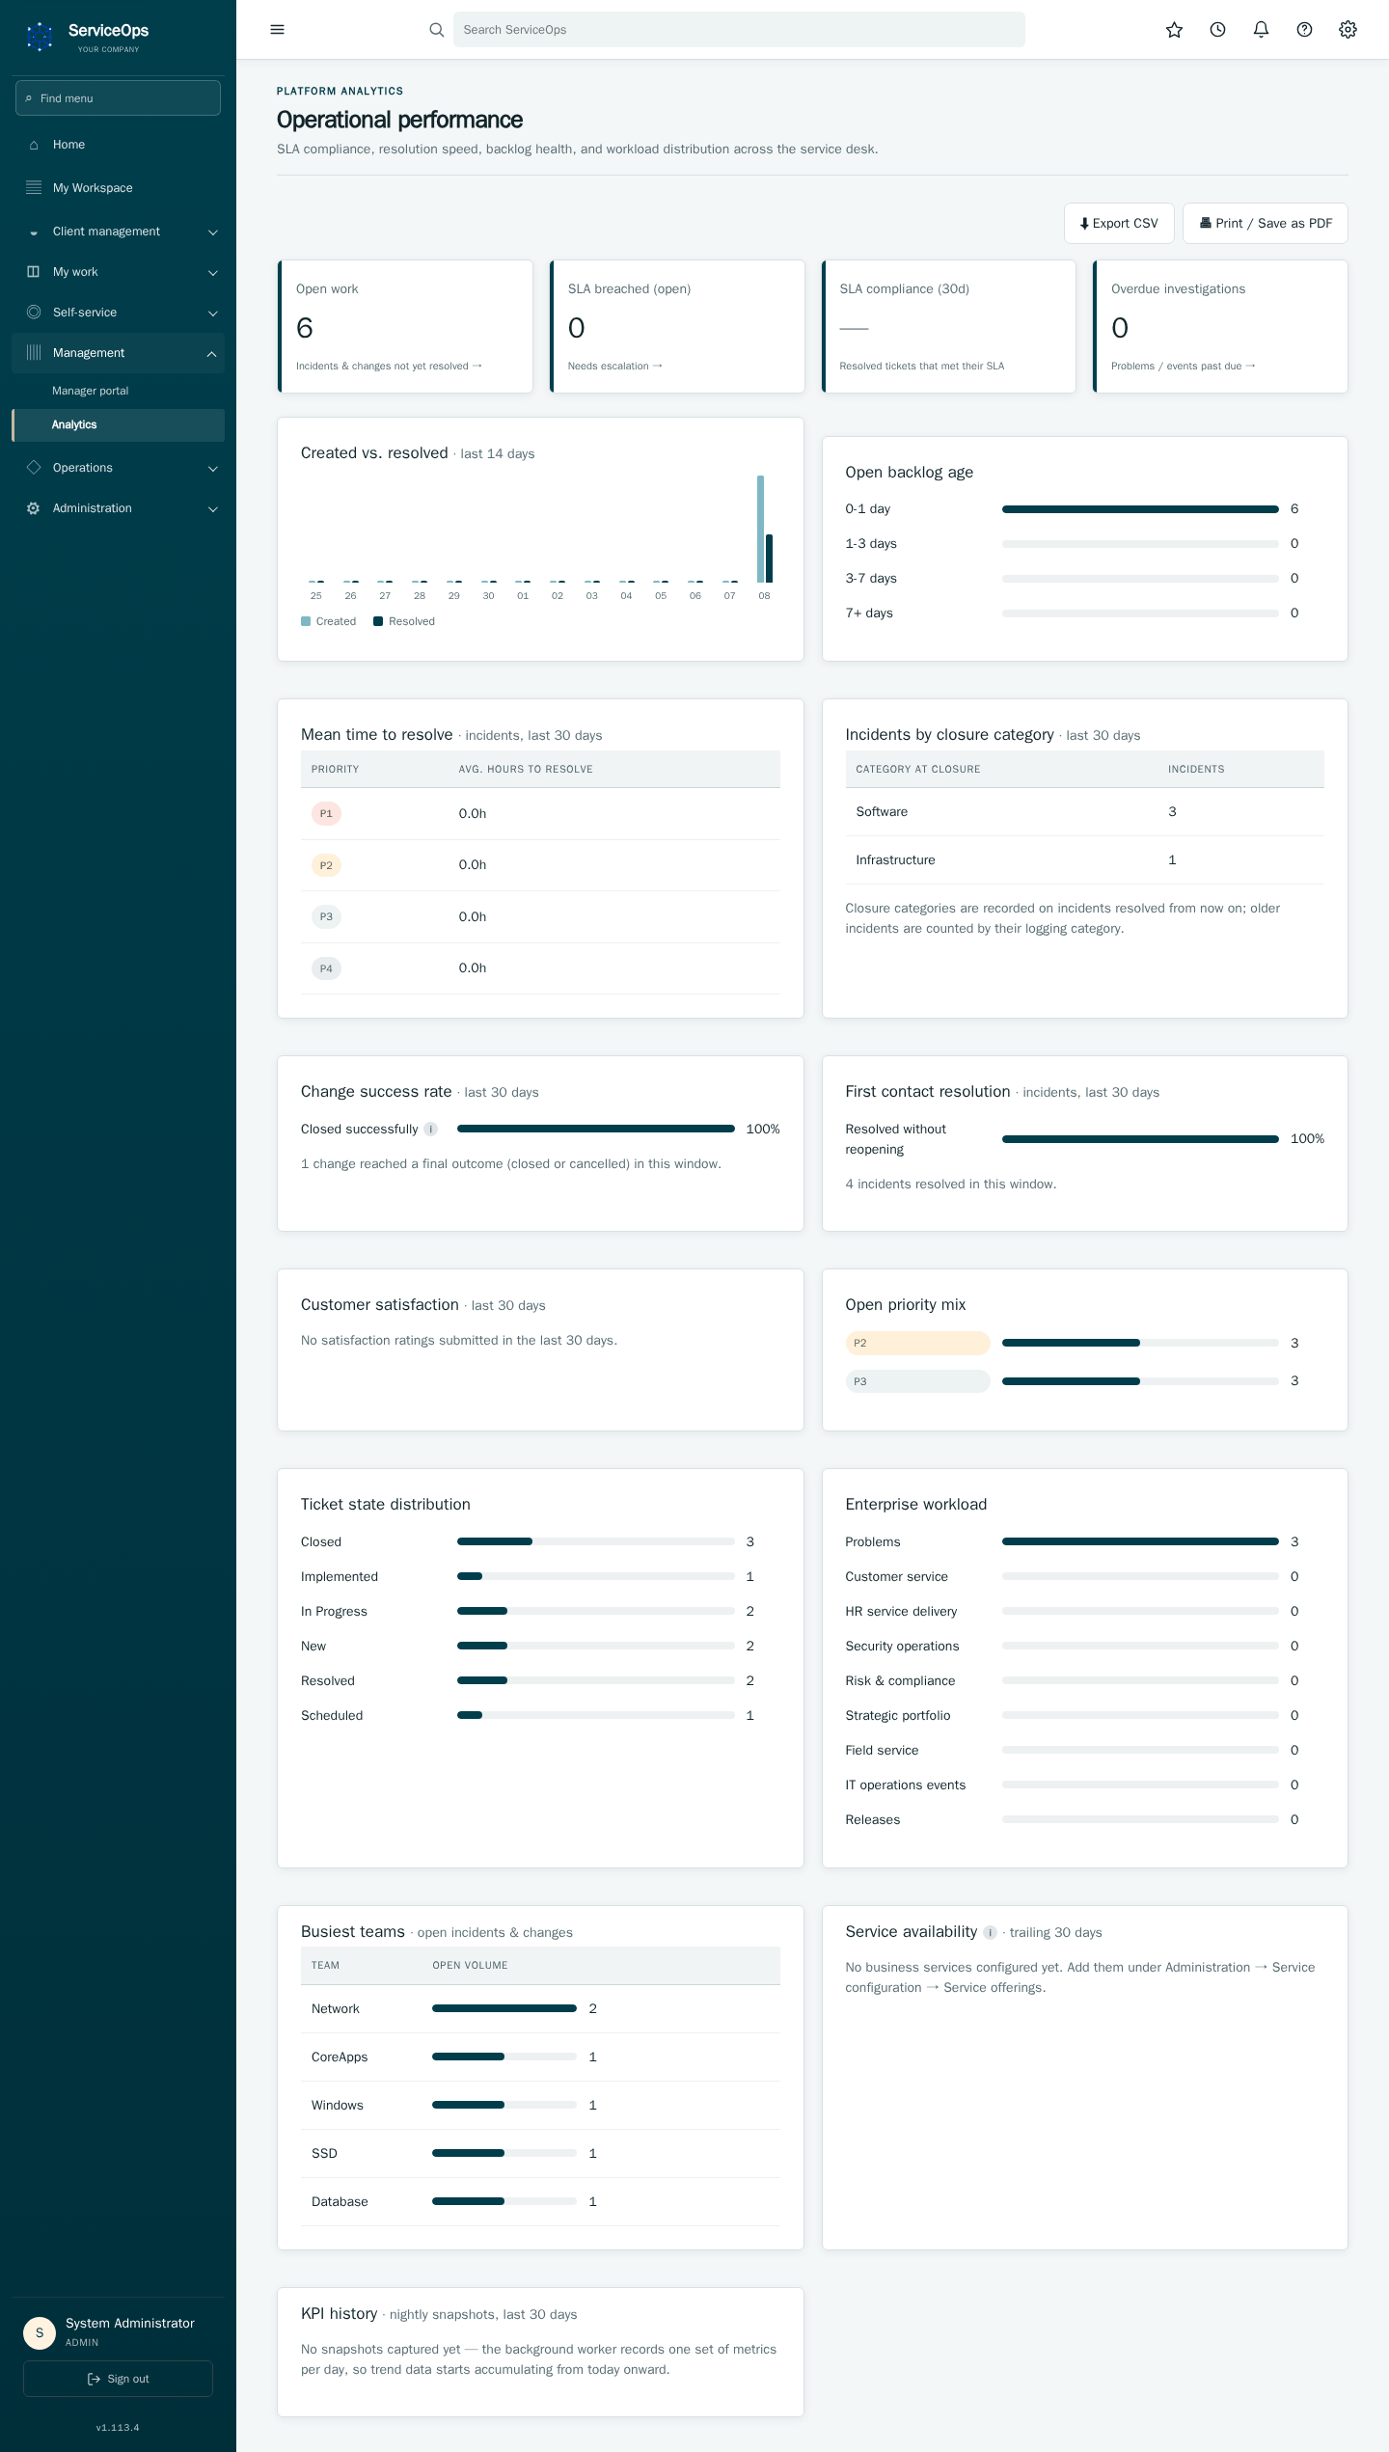
Task: Open settings gear icon in header
Action: coord(1348,30)
